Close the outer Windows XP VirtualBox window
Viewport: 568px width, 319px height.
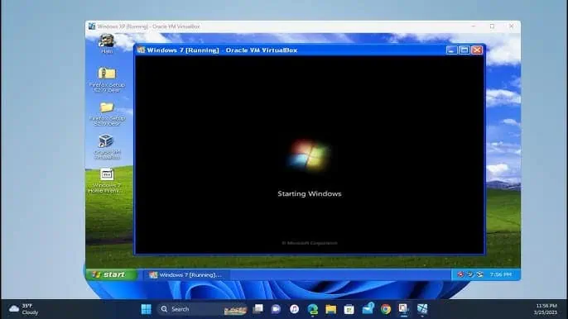[x=511, y=26]
